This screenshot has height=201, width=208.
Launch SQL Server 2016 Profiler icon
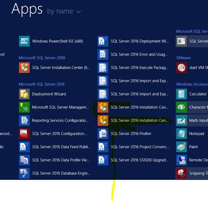pos(103,134)
